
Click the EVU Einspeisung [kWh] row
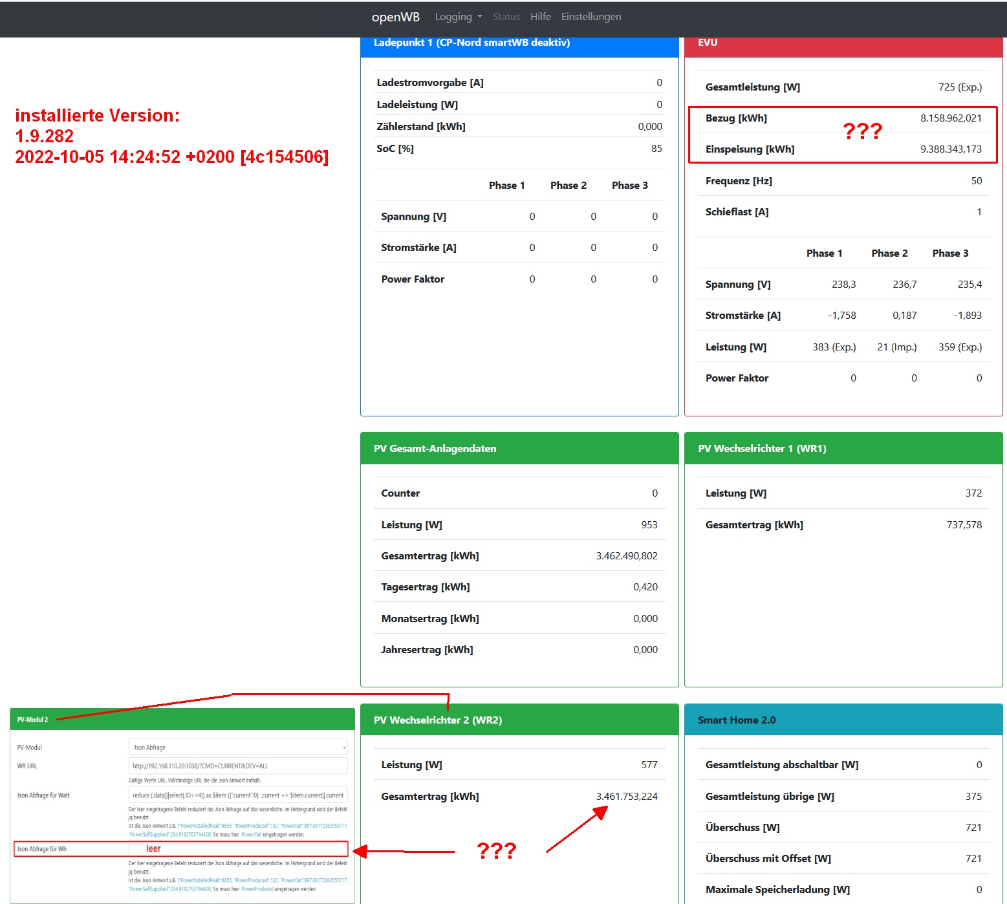(843, 149)
